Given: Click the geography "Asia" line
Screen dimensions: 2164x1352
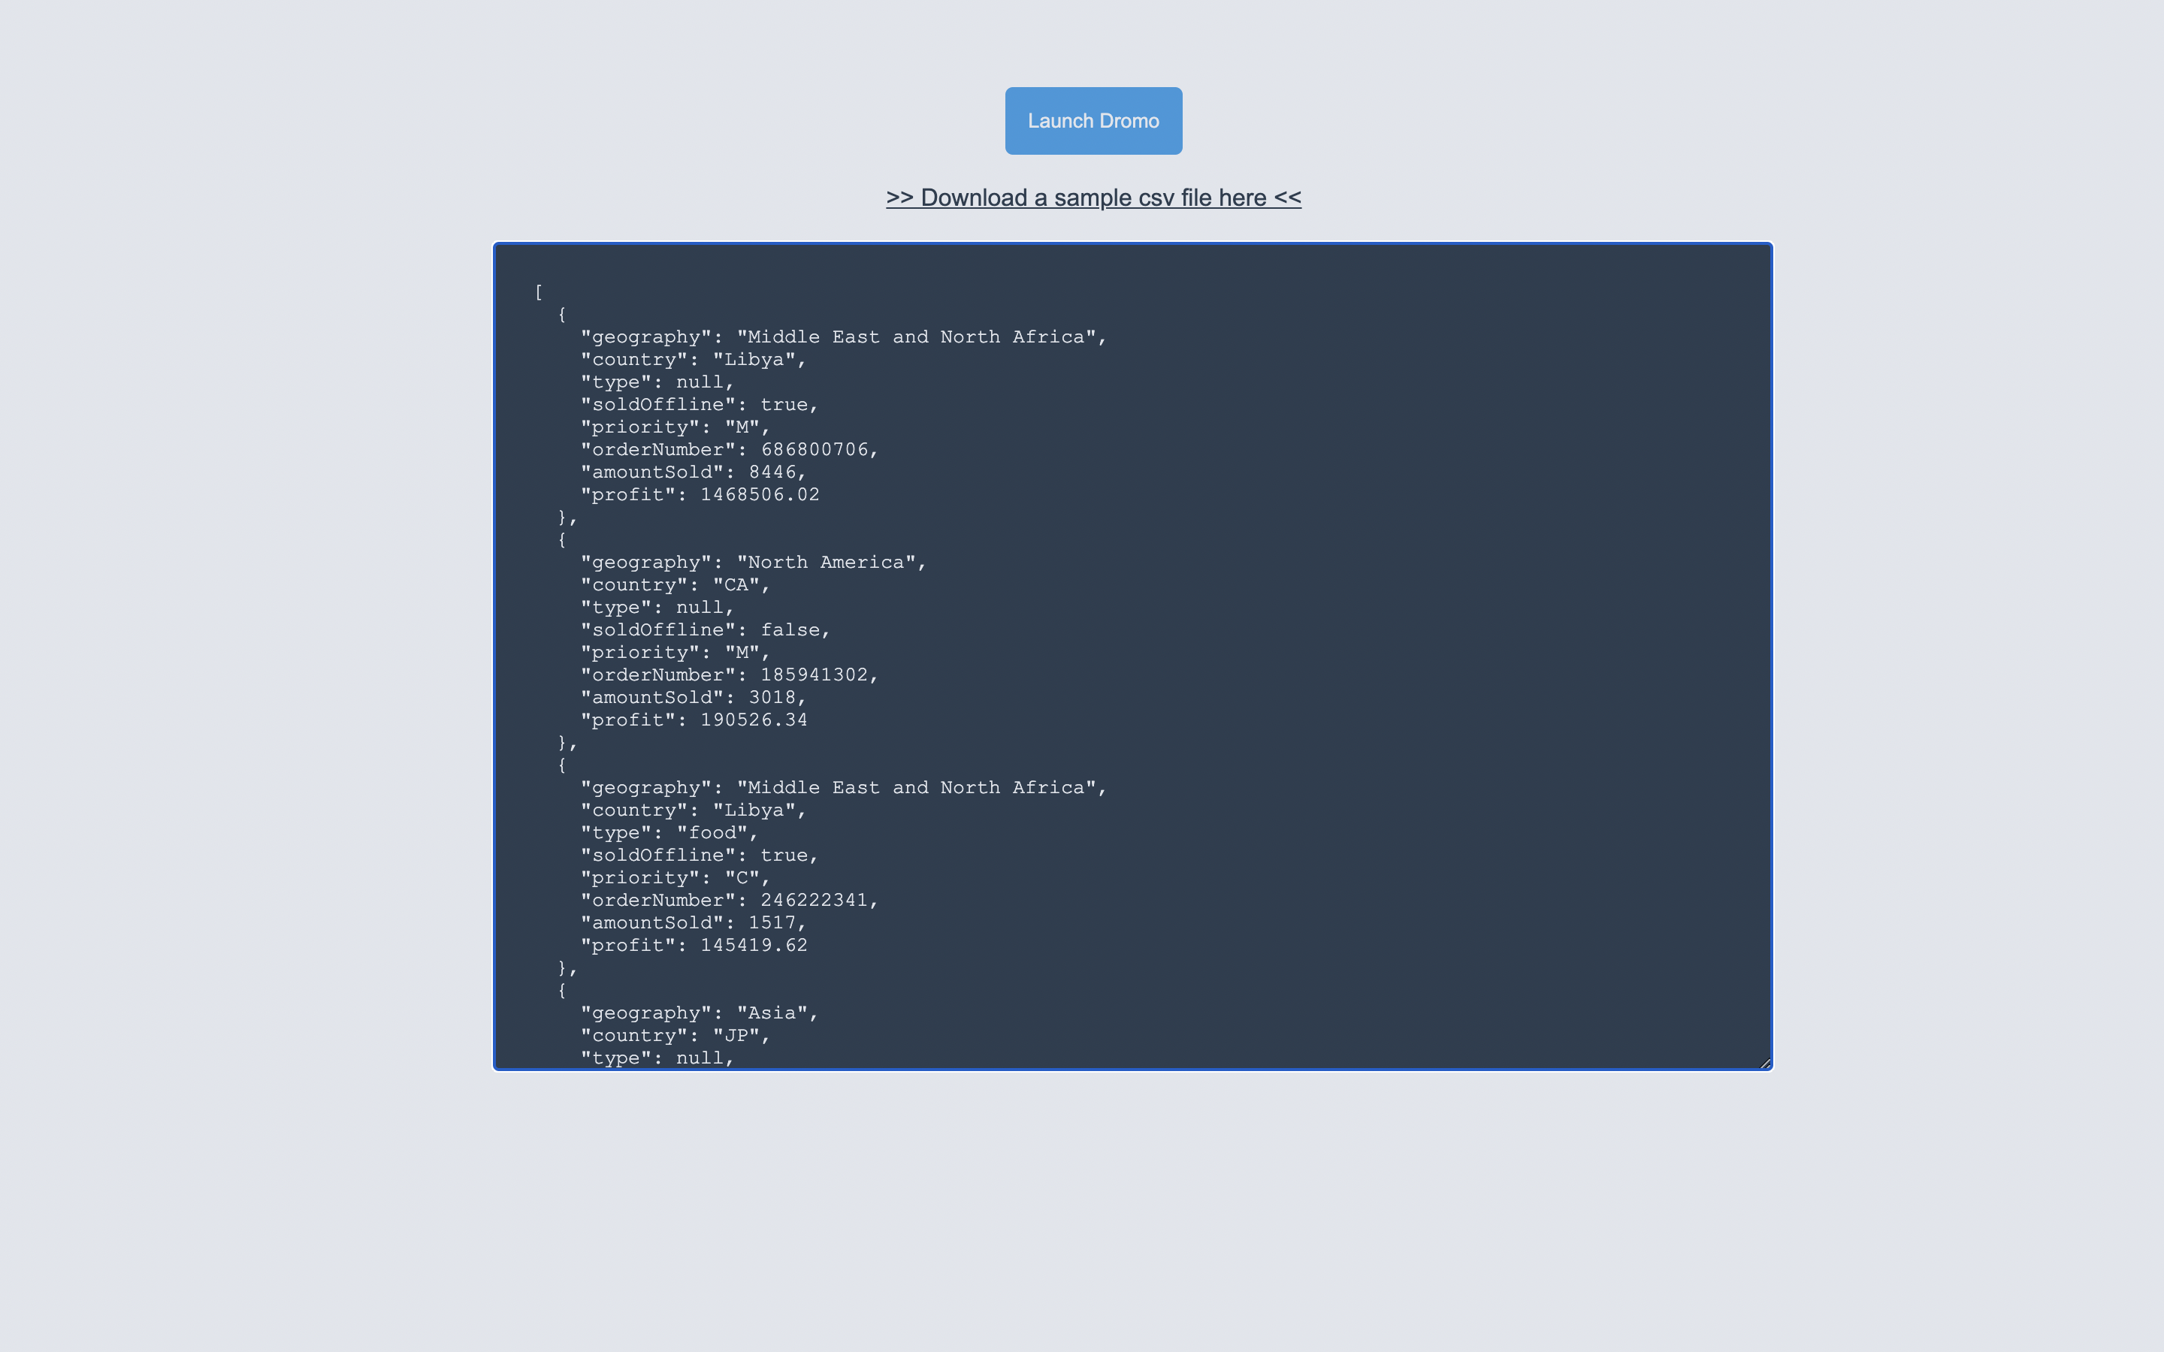Looking at the screenshot, I should (700, 1013).
